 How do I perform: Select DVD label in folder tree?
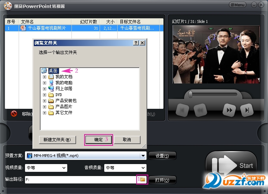tap(58, 95)
